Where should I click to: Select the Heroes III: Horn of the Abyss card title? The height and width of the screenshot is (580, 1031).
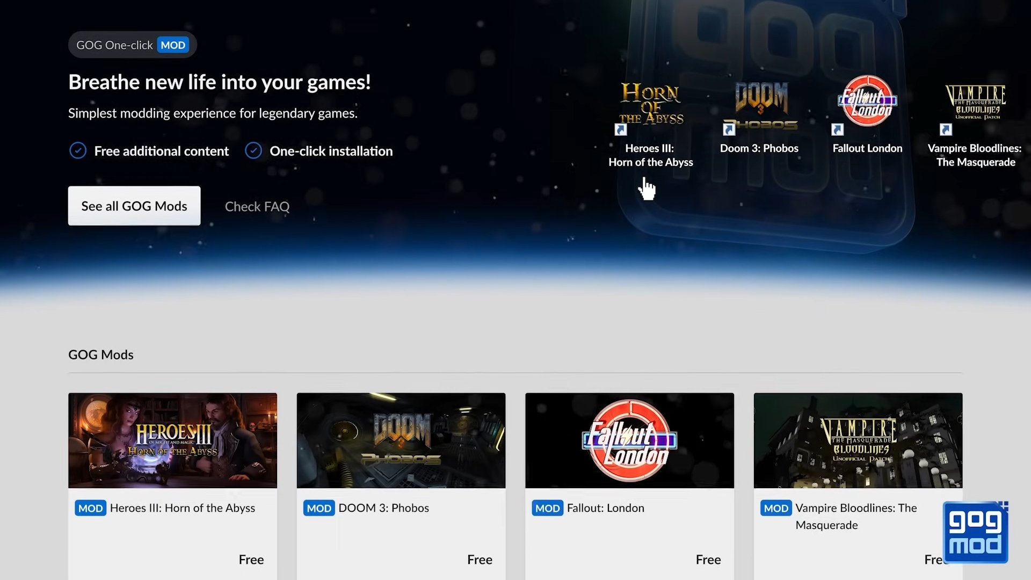click(x=183, y=508)
